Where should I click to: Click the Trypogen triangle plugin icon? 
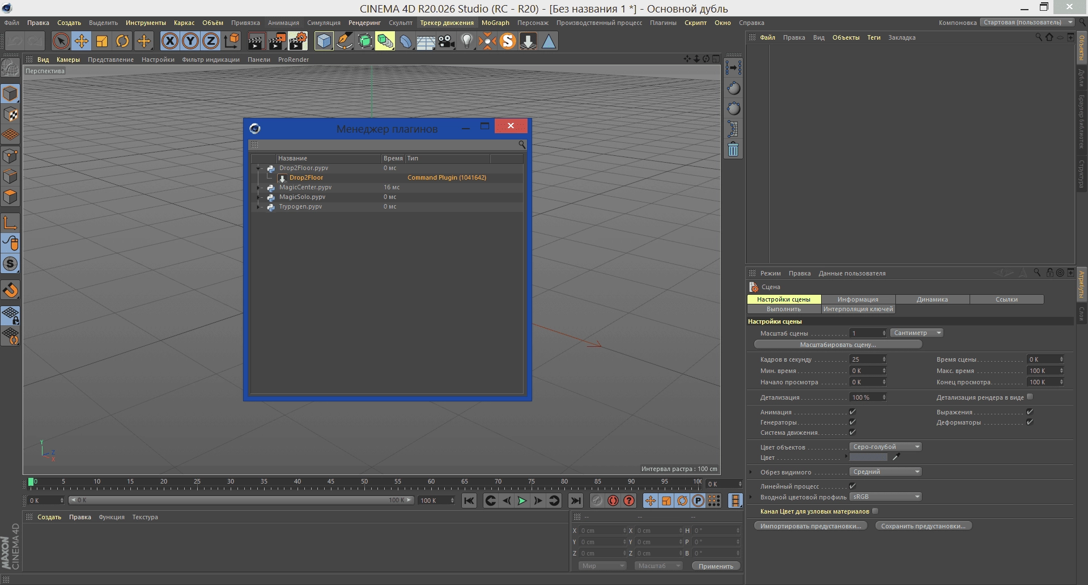(x=549, y=41)
